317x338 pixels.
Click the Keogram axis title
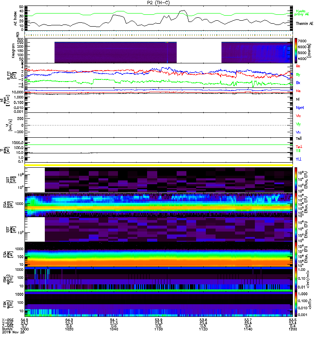[x=13, y=51]
